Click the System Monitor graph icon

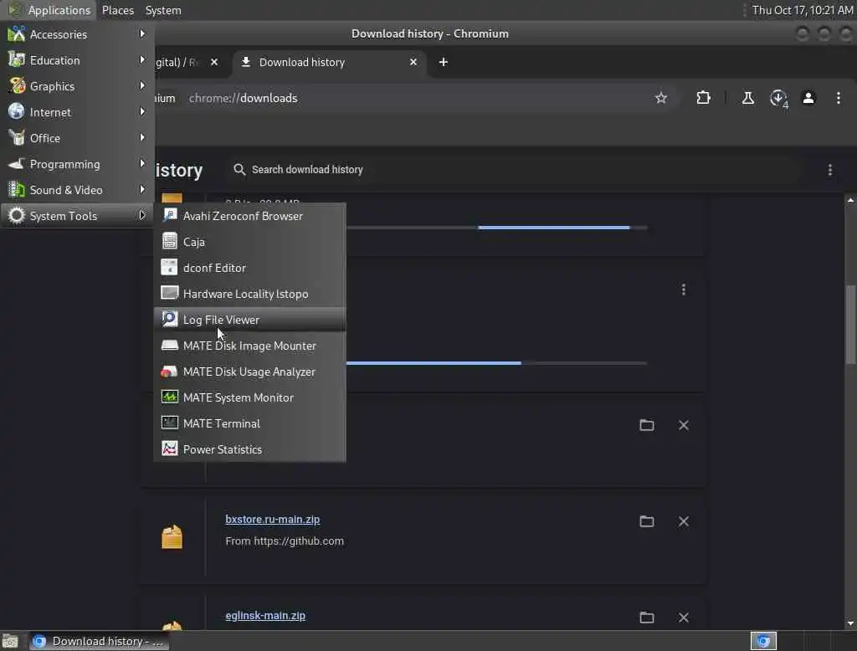click(169, 397)
